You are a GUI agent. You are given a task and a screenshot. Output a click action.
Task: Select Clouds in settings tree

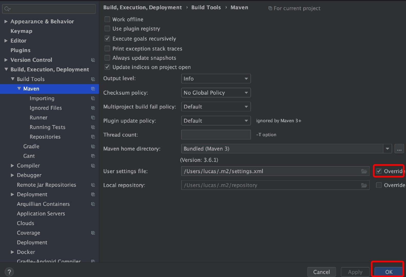click(25, 223)
